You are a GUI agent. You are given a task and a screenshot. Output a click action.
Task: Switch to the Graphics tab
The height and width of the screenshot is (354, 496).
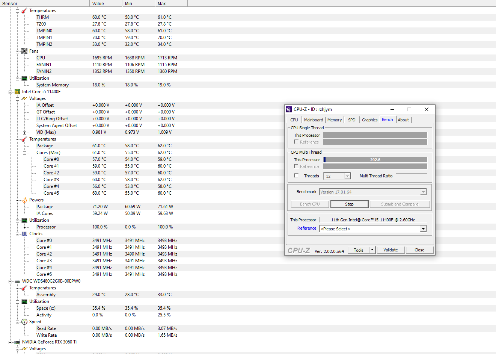[x=370, y=120]
